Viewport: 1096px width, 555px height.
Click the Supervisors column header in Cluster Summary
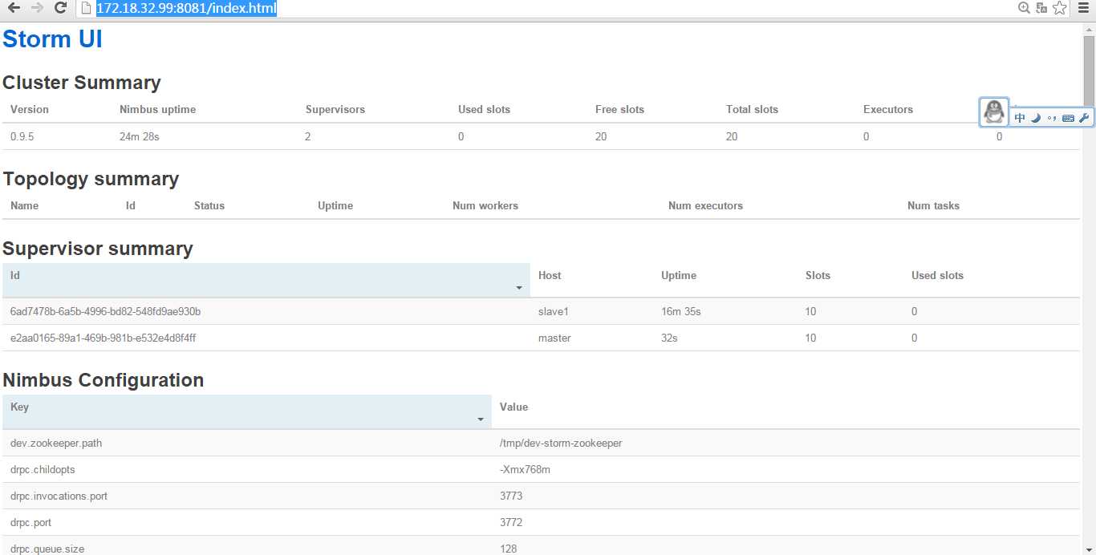pyautogui.click(x=335, y=109)
